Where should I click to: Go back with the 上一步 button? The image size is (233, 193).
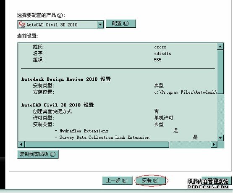[117, 180]
